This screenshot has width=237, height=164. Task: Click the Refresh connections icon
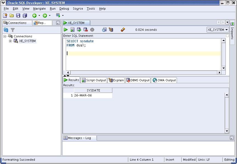6,30
